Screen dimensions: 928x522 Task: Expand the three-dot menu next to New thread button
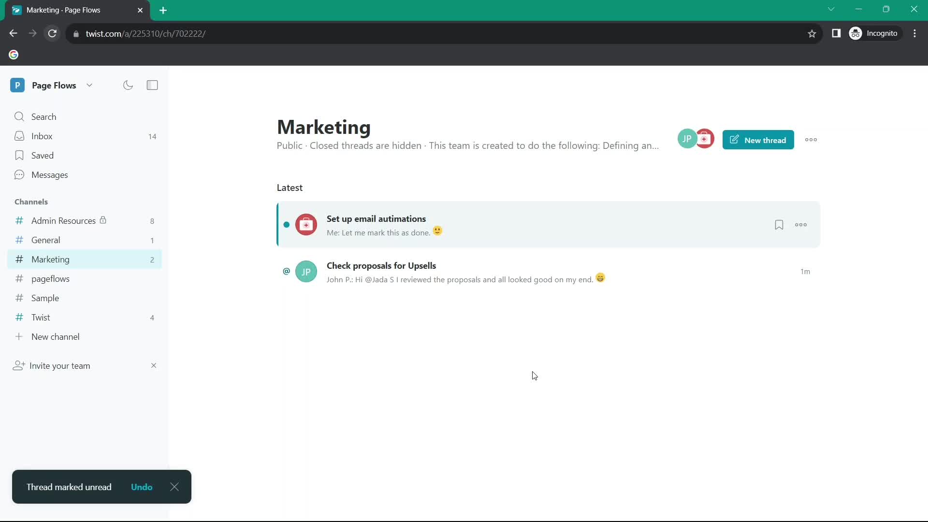tap(812, 140)
